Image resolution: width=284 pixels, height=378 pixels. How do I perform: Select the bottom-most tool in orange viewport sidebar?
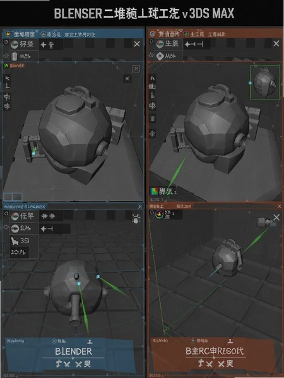(x=152, y=133)
